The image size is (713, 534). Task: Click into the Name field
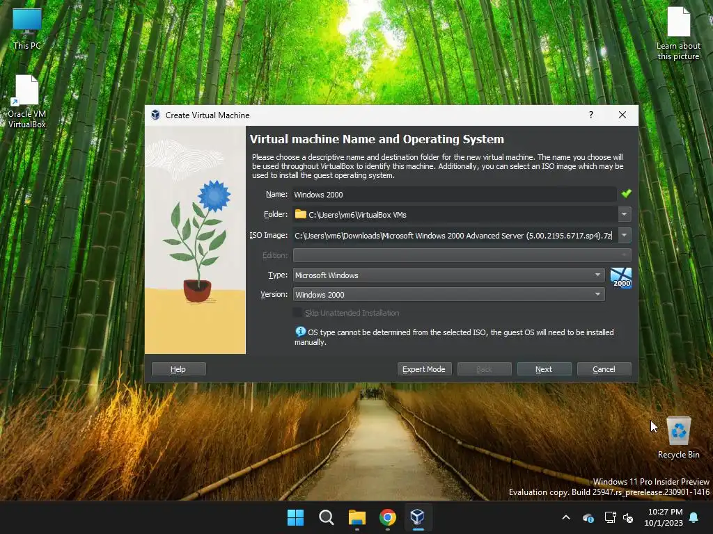click(x=455, y=195)
